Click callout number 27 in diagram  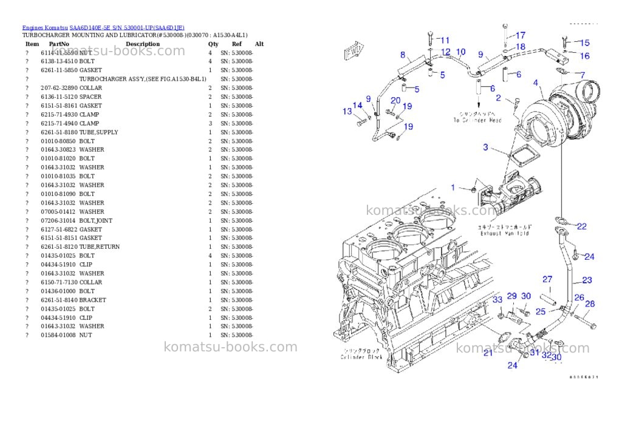click(x=547, y=279)
